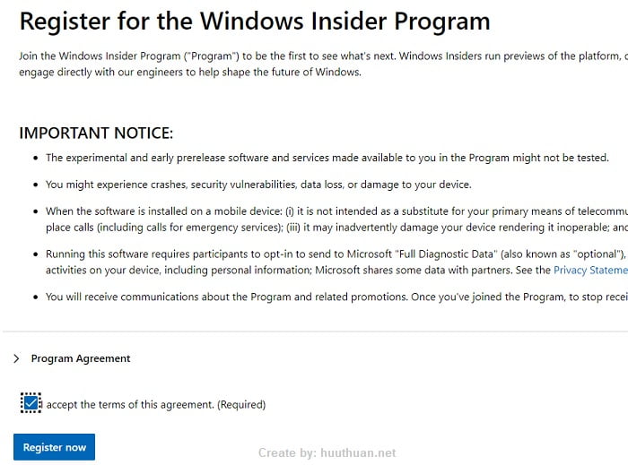This screenshot has width=628, height=465.
Task: Click the bullet dot before 'You might experience'
Action: pos(36,185)
